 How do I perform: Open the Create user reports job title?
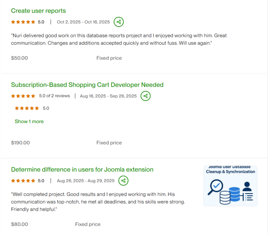tap(38, 11)
